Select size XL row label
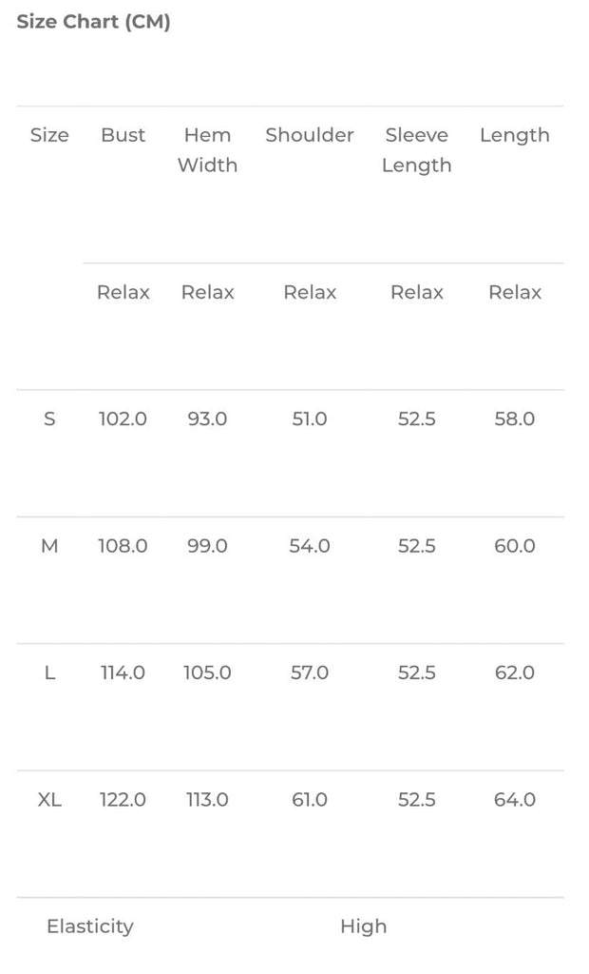Screen dimensions: 589x974 point(49,800)
